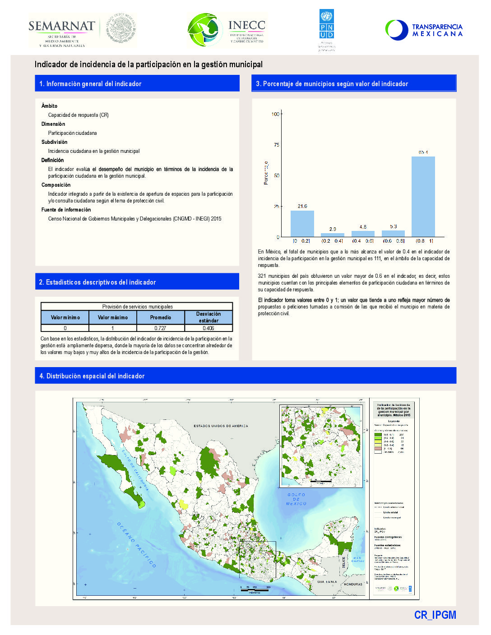The height and width of the screenshot is (635, 491).
Task: Click the 'INECC' wordmark text in the header
Action: (247, 25)
